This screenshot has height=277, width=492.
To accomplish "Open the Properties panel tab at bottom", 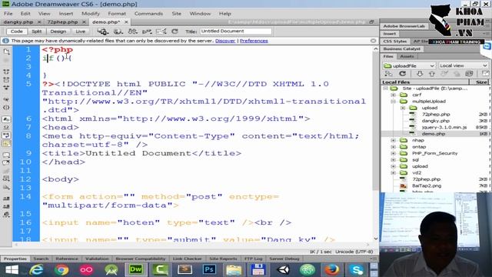I will point(15,259).
